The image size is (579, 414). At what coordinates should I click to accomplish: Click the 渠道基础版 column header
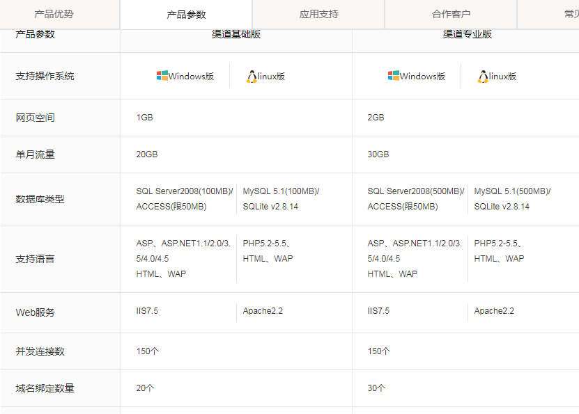pyautogui.click(x=236, y=34)
